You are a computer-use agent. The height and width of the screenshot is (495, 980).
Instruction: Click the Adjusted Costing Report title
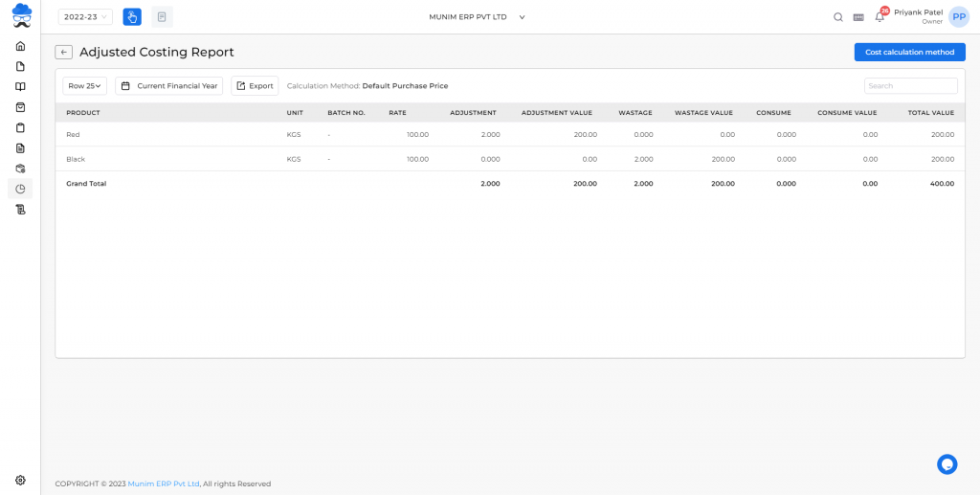tap(157, 52)
